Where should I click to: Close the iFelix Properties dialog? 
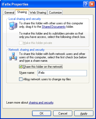tap(92, 4)
